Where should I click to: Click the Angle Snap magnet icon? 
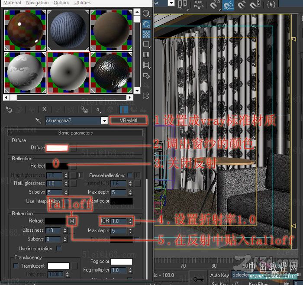tap(229, 5)
